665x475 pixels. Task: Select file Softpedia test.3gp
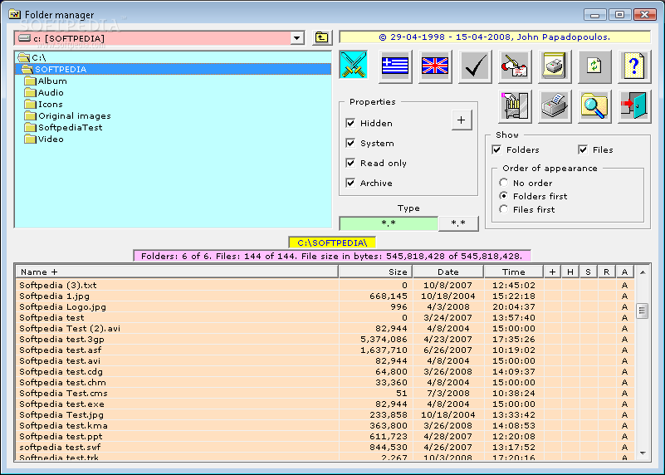(x=325, y=340)
